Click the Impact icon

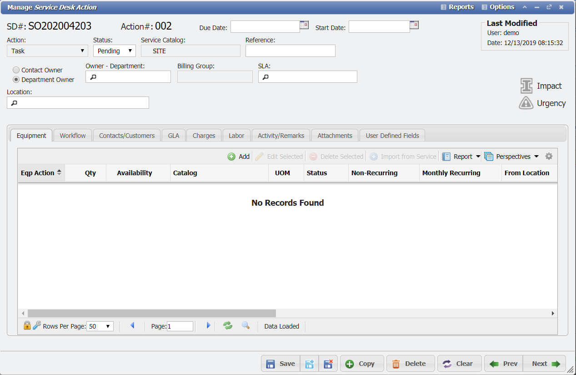526,86
